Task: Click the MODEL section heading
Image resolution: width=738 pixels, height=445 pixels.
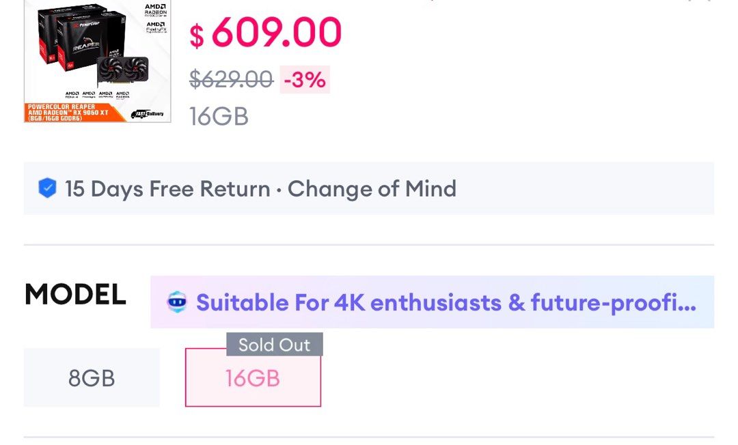Action: (75, 295)
